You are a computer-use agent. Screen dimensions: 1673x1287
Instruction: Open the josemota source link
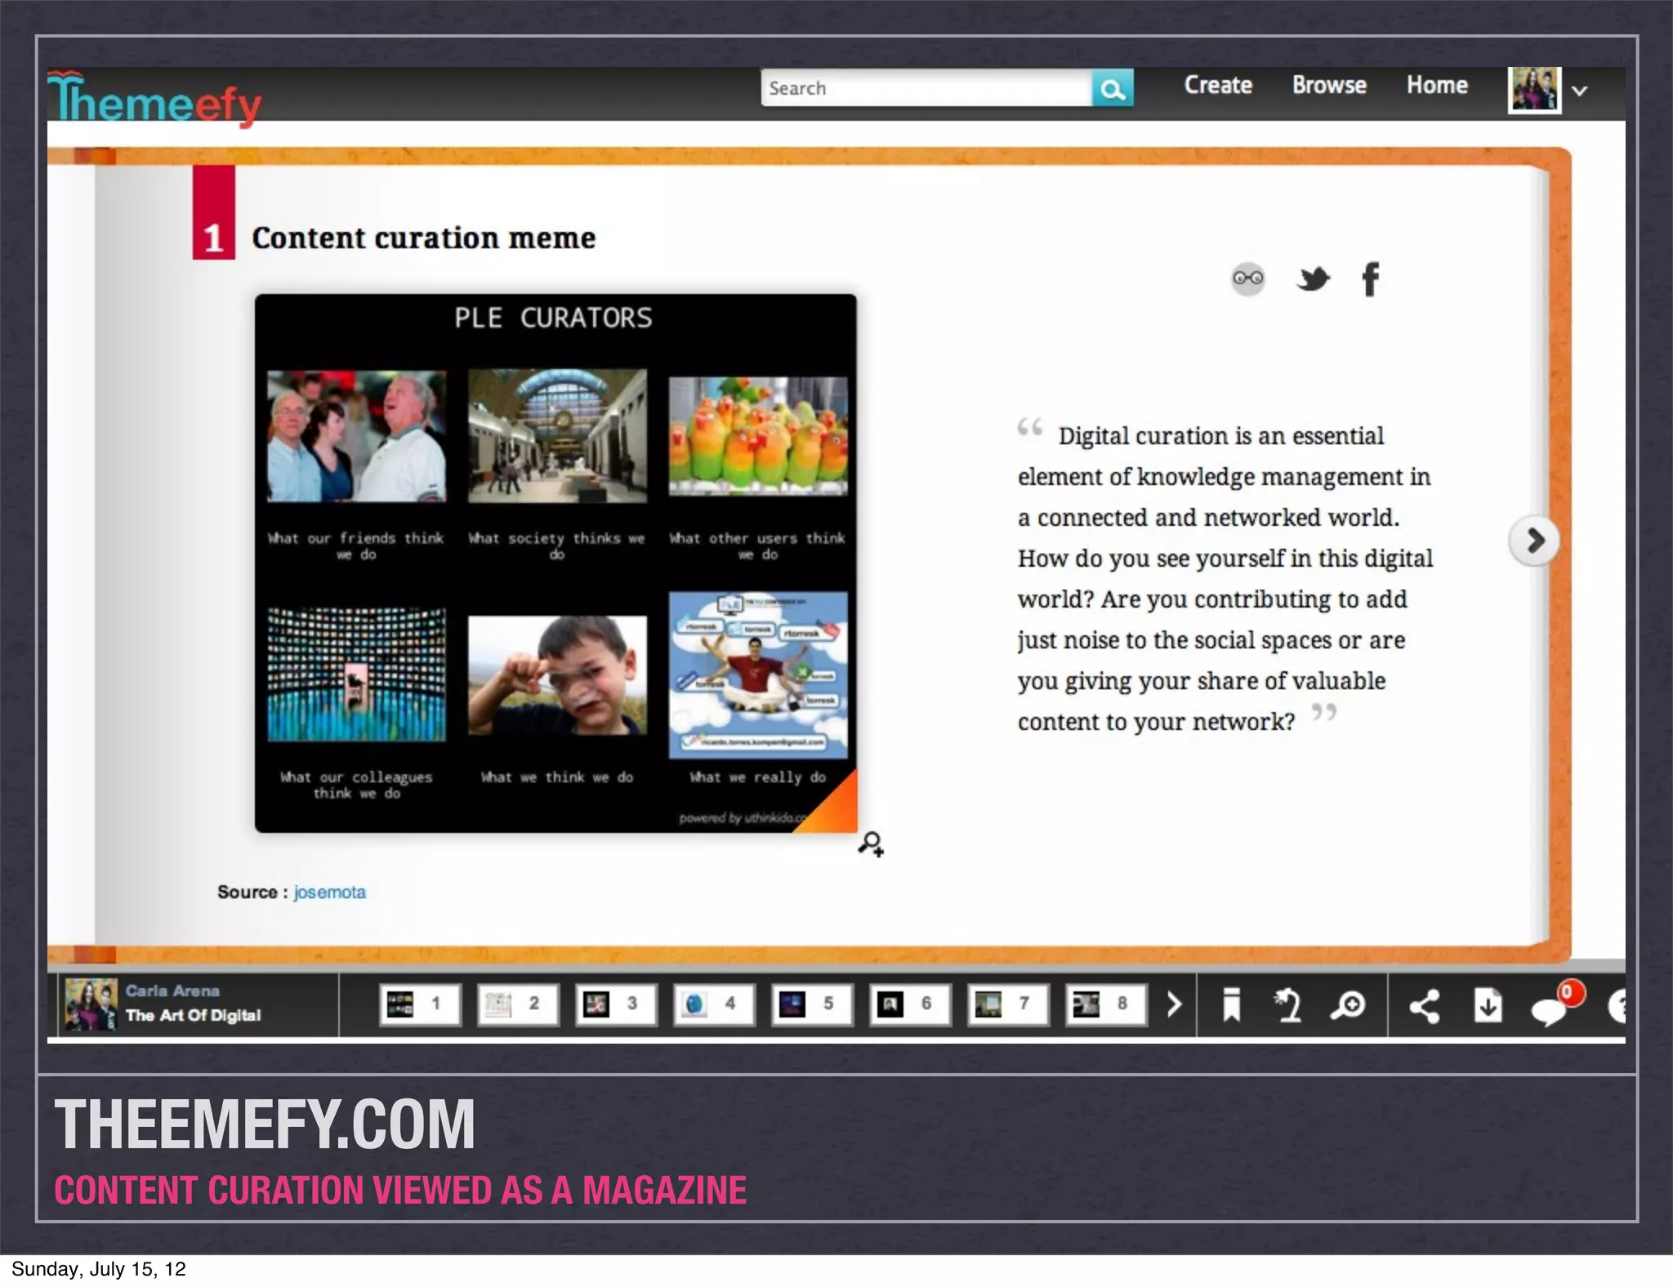330,892
